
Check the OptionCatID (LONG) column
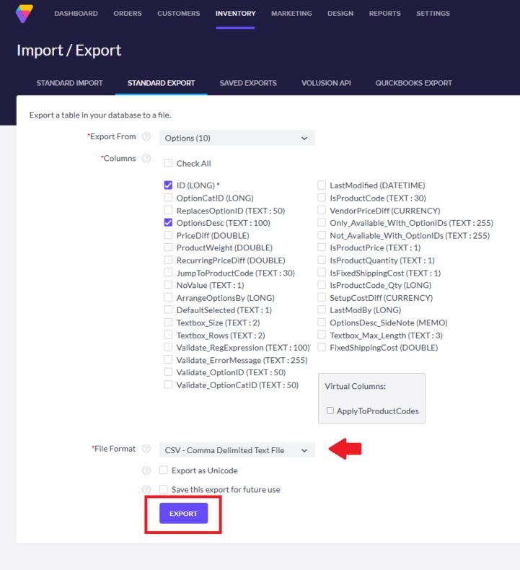pyautogui.click(x=168, y=198)
